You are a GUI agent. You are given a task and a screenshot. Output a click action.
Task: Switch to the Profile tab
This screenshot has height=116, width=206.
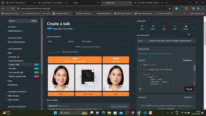[x=84, y=3]
